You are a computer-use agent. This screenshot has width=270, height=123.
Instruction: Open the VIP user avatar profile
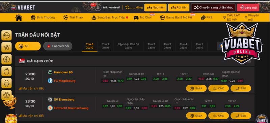click(x=98, y=7)
